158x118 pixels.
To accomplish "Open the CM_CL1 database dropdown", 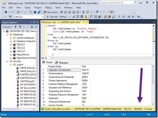I will pyautogui.click(x=29, y=17).
